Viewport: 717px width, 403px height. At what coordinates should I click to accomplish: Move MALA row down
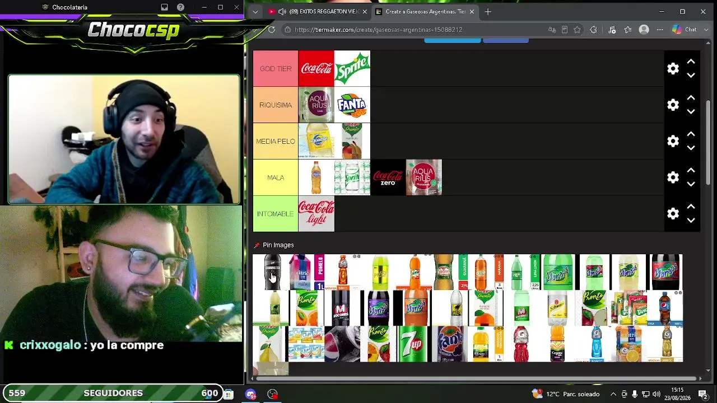[691, 184]
